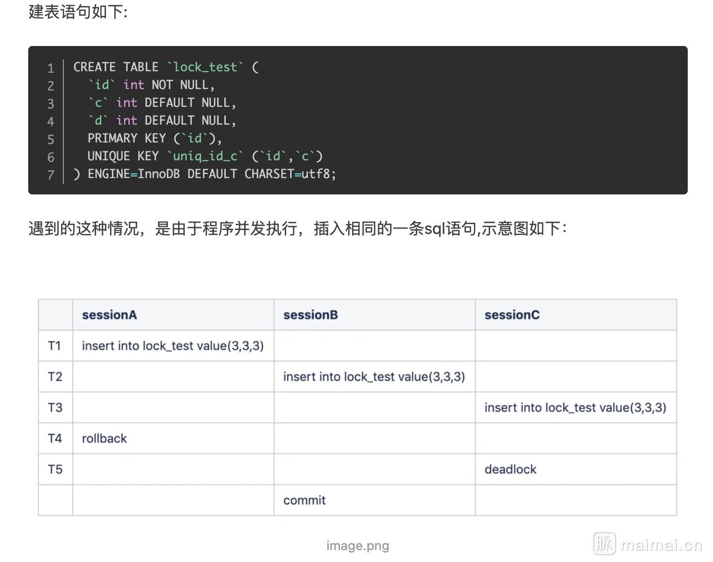Click the PRIMARY KEY code line
713x562 pixels.
[x=155, y=139]
